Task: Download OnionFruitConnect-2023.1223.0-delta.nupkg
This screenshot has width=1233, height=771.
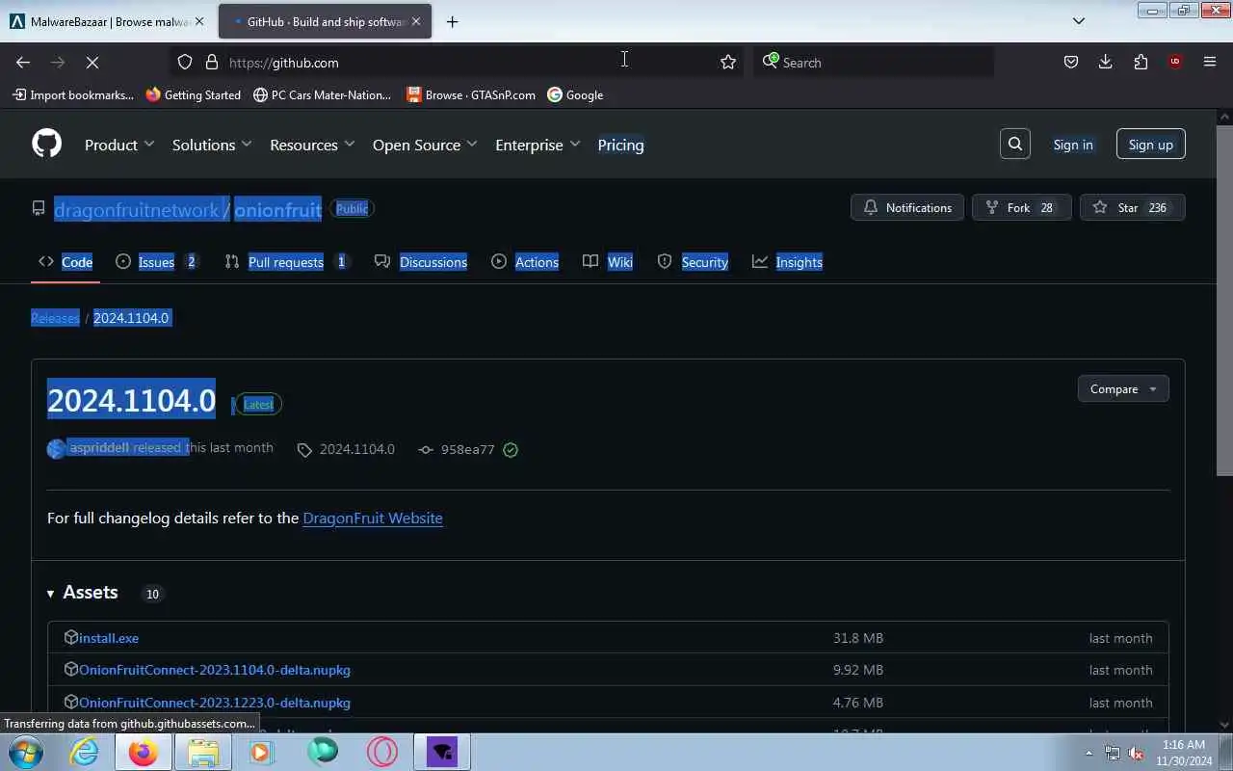Action: coord(215,703)
